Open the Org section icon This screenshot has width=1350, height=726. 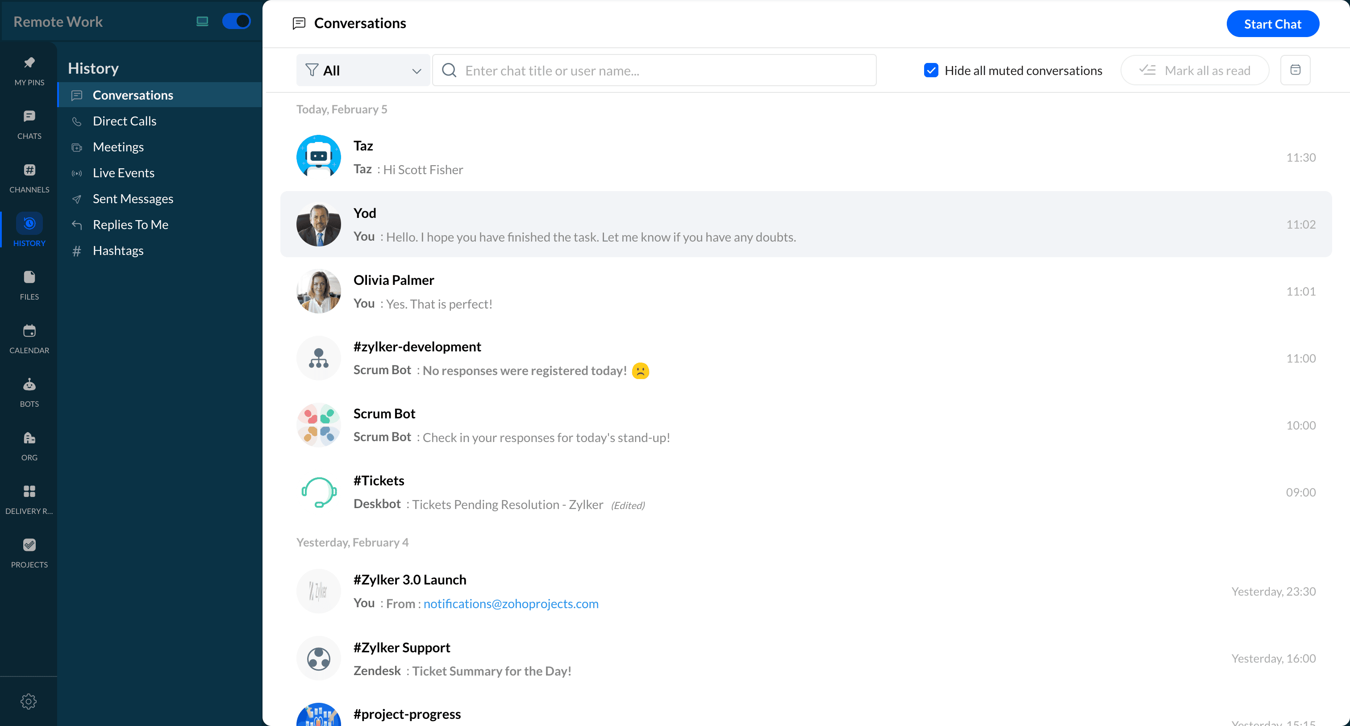coord(29,446)
